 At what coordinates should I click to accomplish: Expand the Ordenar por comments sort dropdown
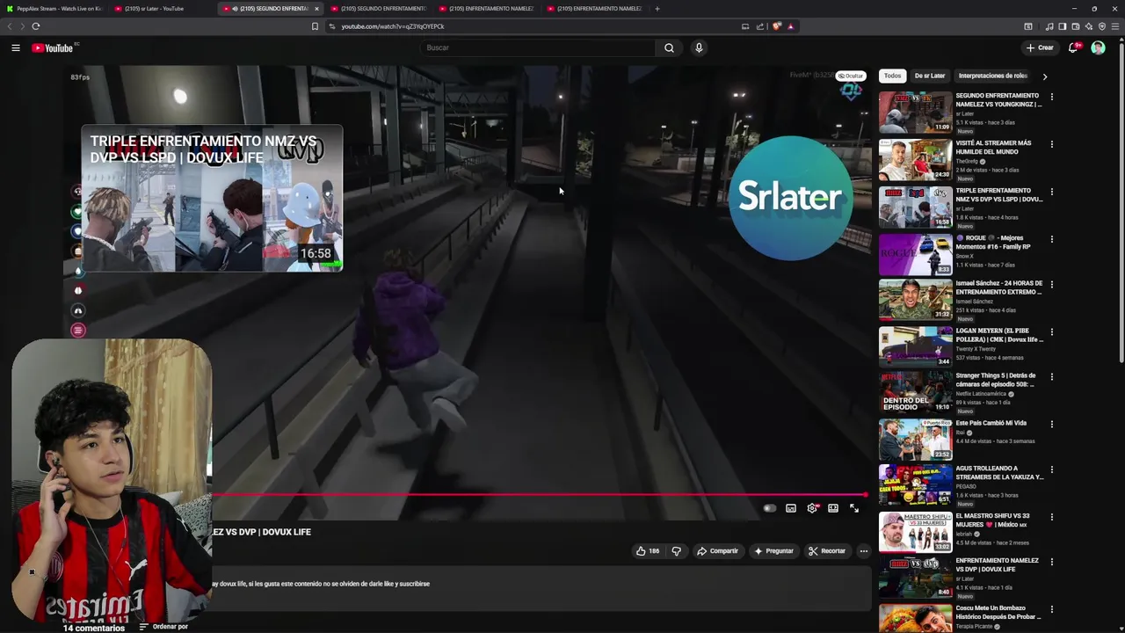pos(163,627)
